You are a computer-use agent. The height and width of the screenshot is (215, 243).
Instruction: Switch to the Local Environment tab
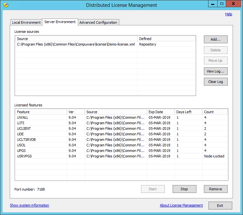pos(26,22)
